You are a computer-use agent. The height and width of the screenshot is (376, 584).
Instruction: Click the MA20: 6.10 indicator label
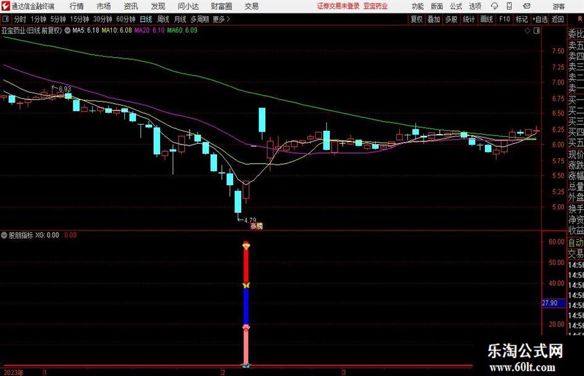[150, 30]
